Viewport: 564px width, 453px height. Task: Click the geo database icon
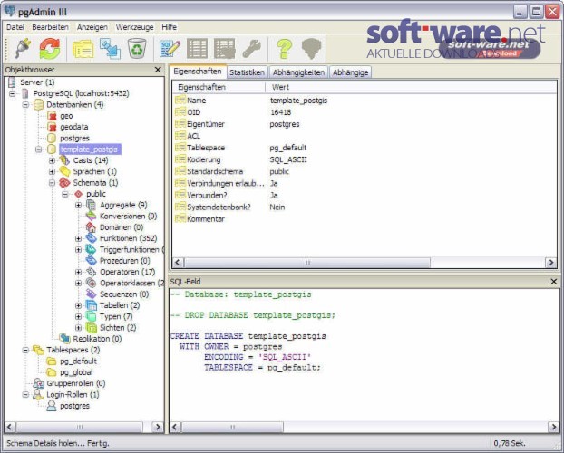[x=53, y=116]
